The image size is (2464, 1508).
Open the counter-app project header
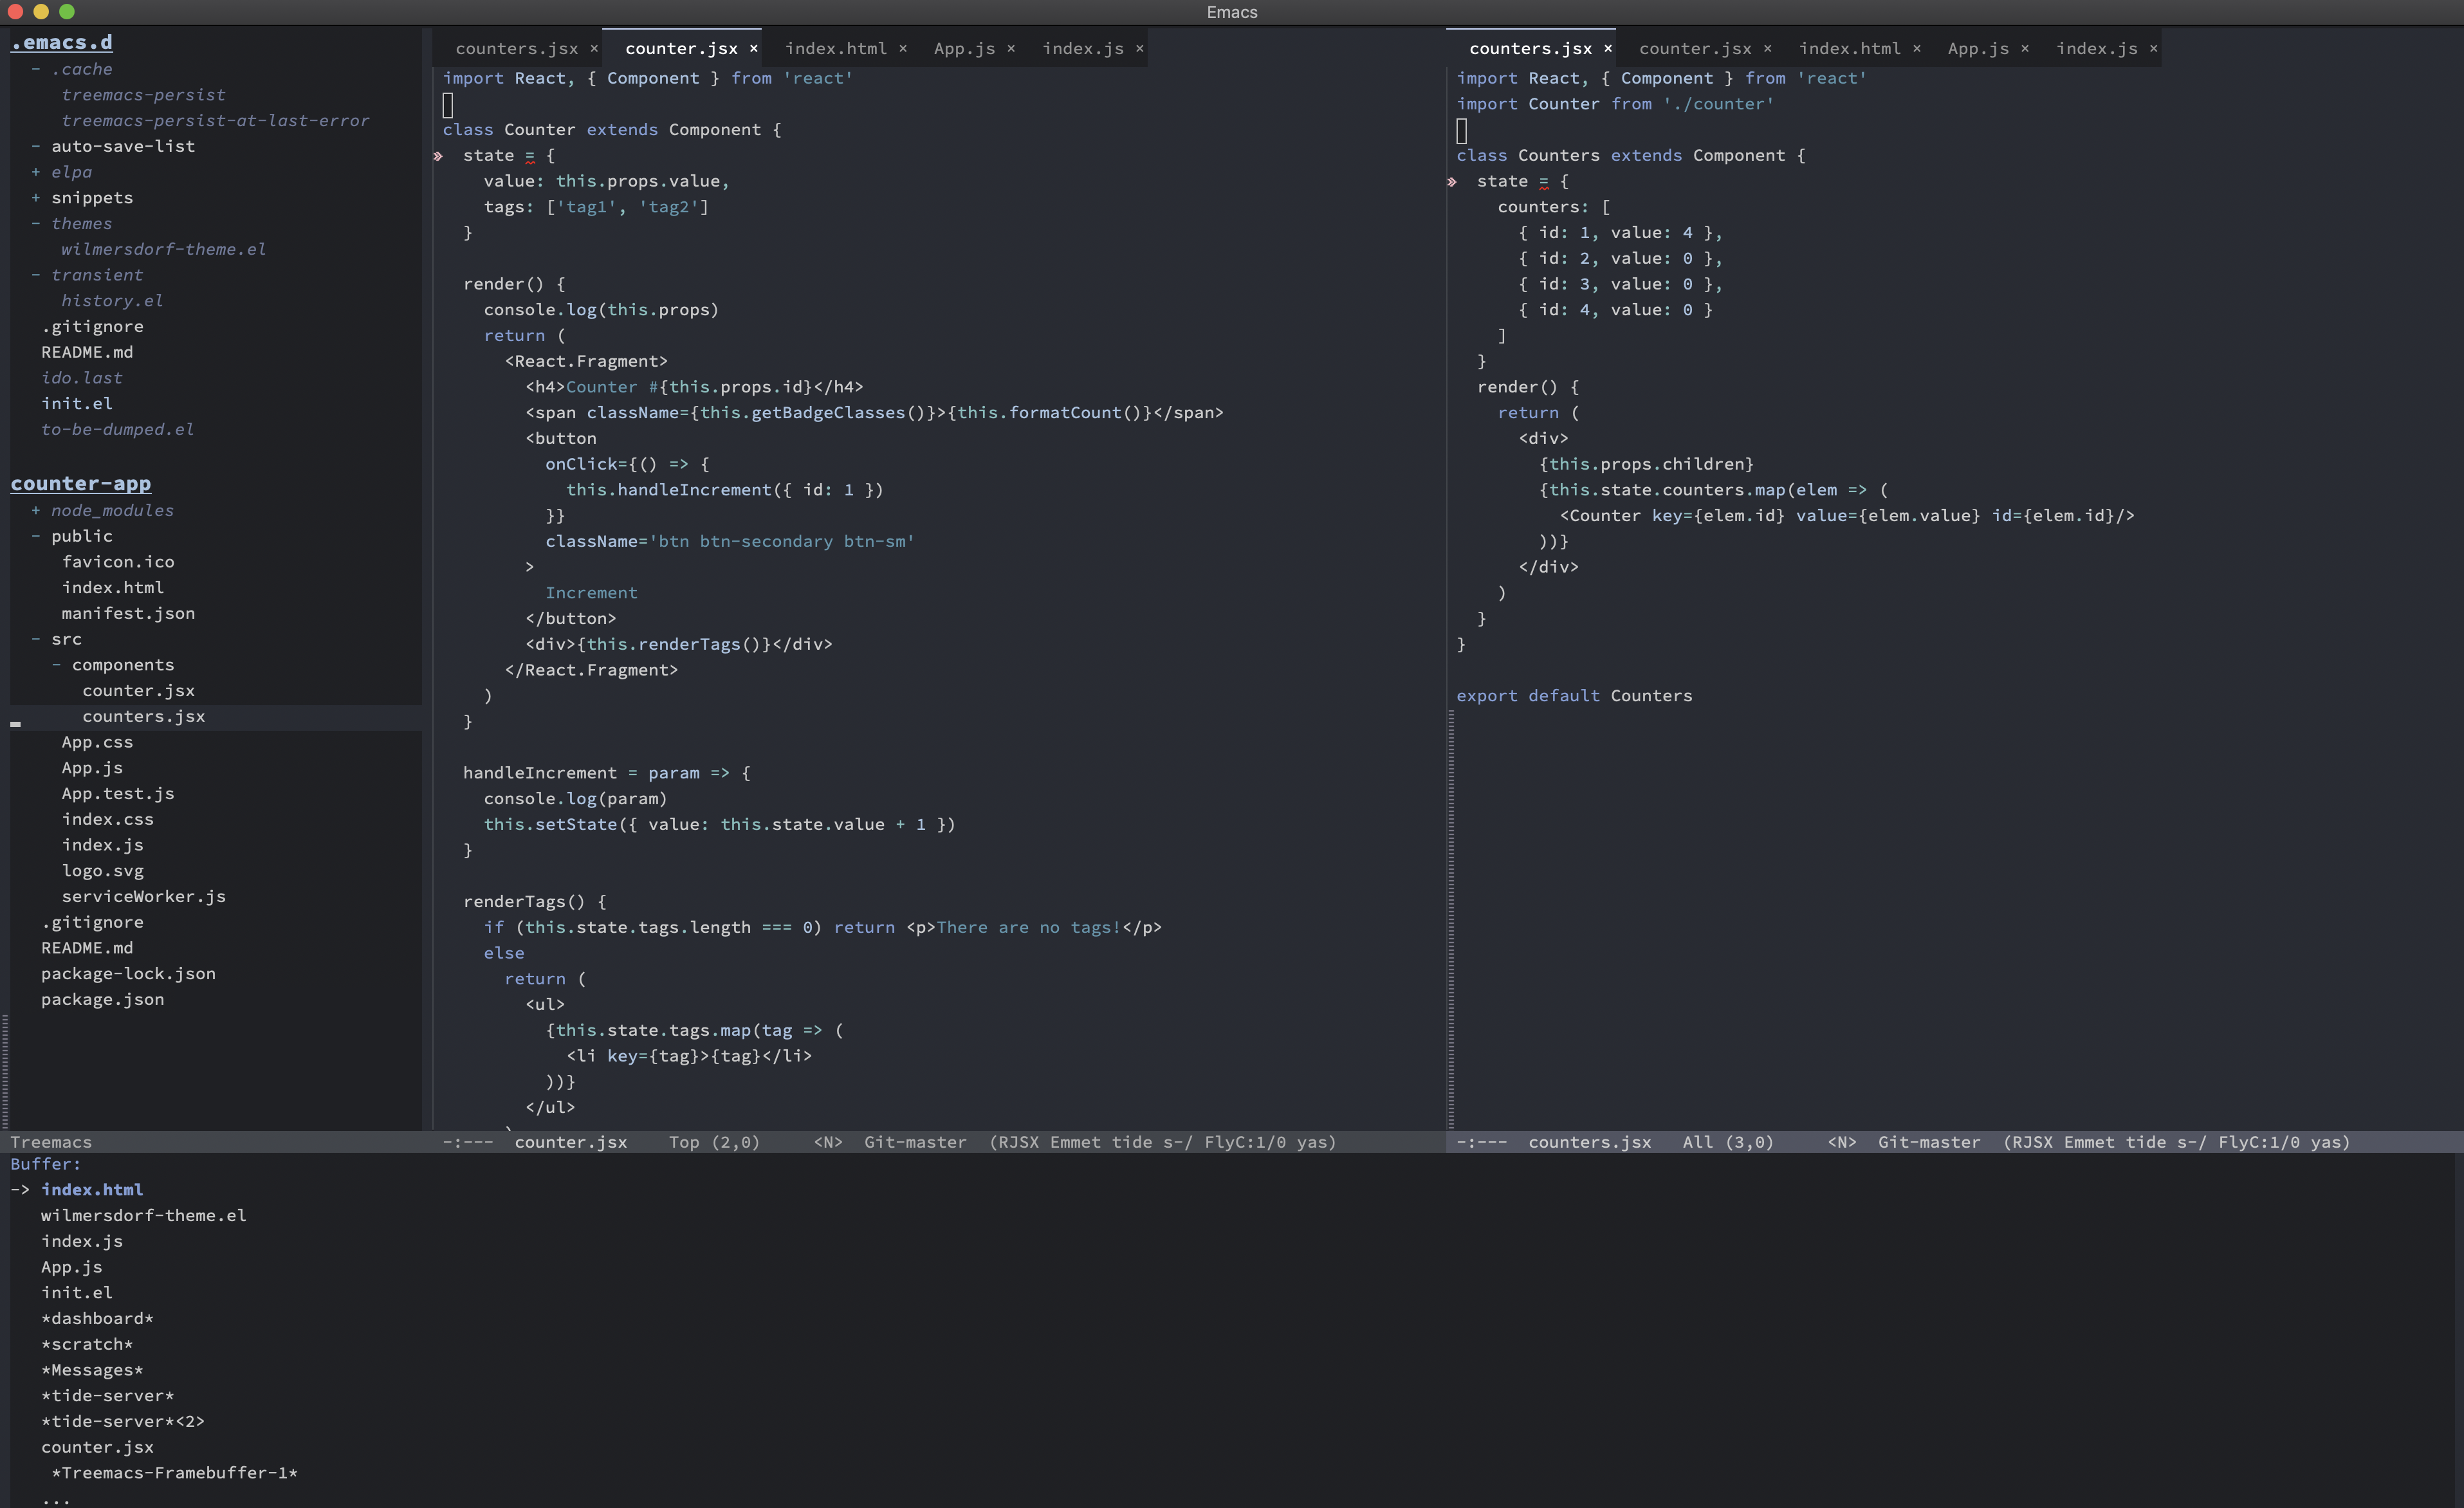[81, 484]
